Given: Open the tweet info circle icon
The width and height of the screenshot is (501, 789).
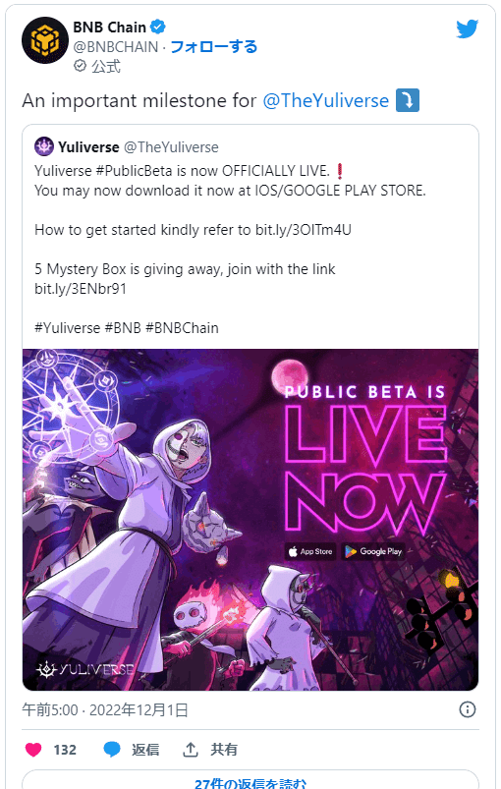Looking at the screenshot, I should (x=468, y=709).
